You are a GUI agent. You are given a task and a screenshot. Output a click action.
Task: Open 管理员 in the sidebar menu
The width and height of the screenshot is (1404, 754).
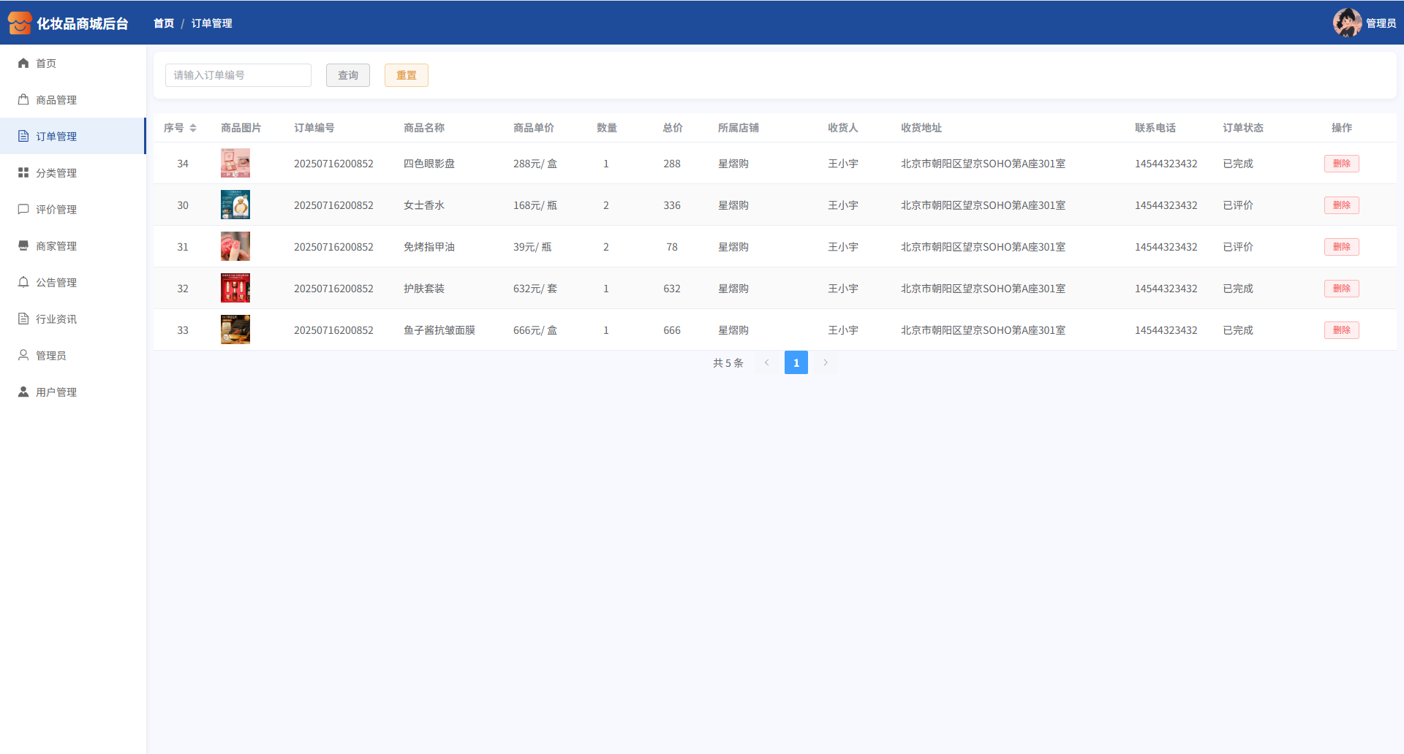[x=51, y=356]
